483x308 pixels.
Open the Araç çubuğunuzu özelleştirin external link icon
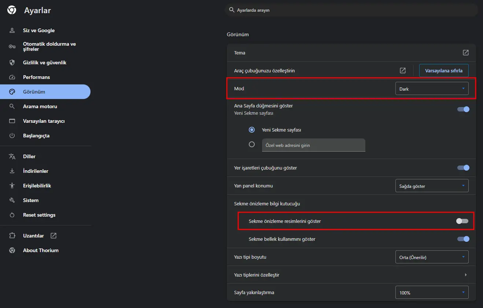[x=403, y=71]
